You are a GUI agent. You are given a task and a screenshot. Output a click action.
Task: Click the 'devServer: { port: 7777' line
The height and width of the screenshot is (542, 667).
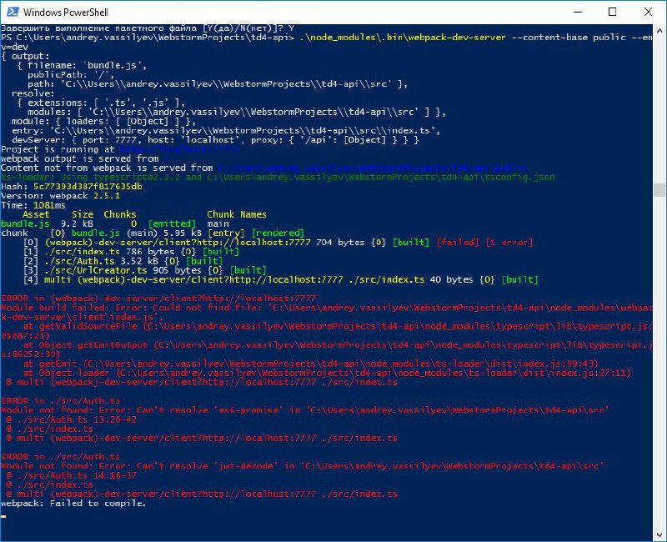(215, 140)
